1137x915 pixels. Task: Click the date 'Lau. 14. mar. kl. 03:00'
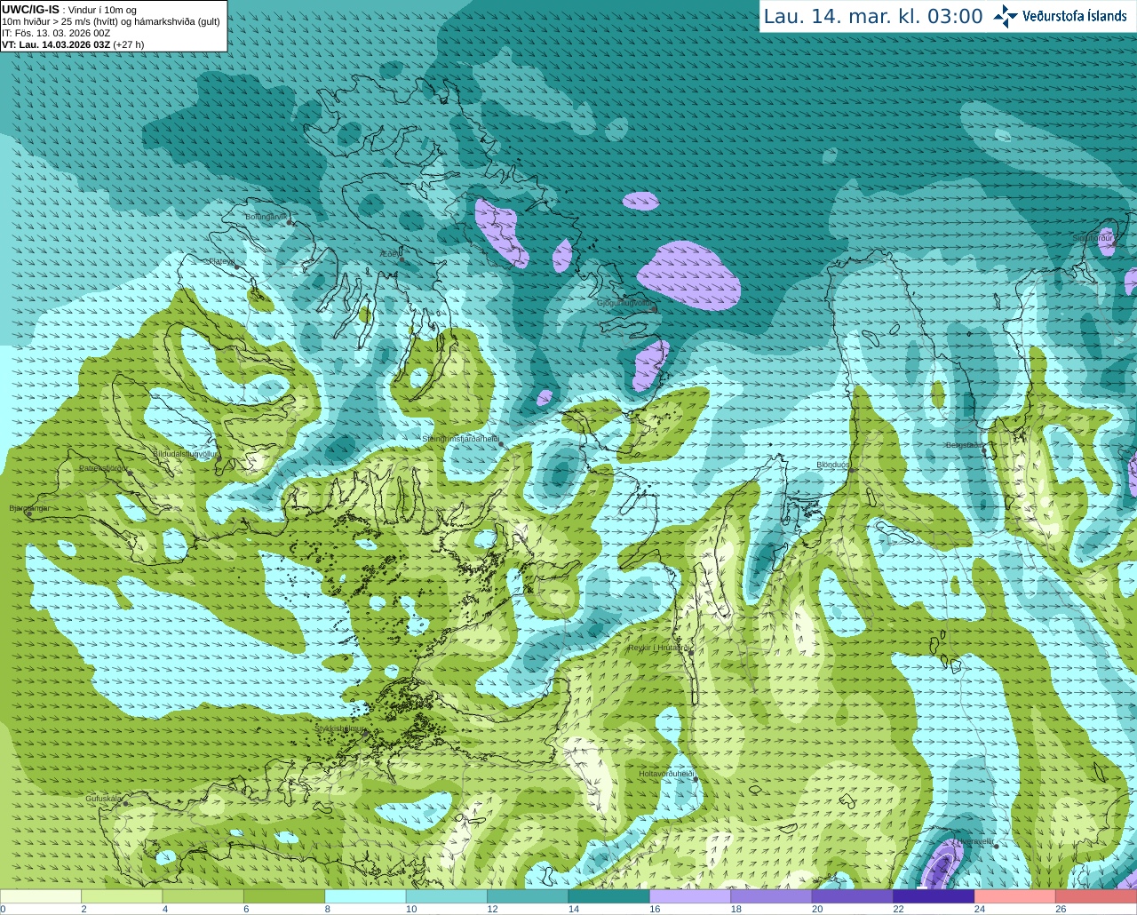tap(873, 17)
